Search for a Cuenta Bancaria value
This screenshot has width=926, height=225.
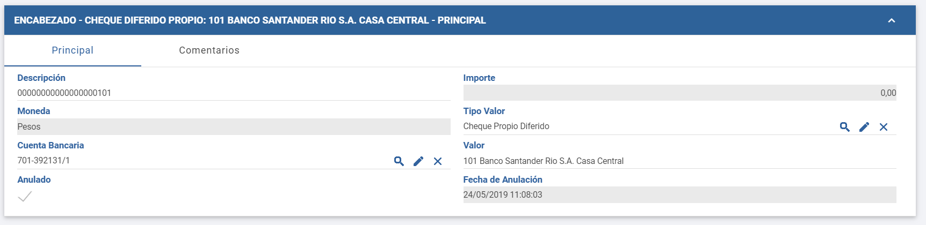pyautogui.click(x=399, y=161)
